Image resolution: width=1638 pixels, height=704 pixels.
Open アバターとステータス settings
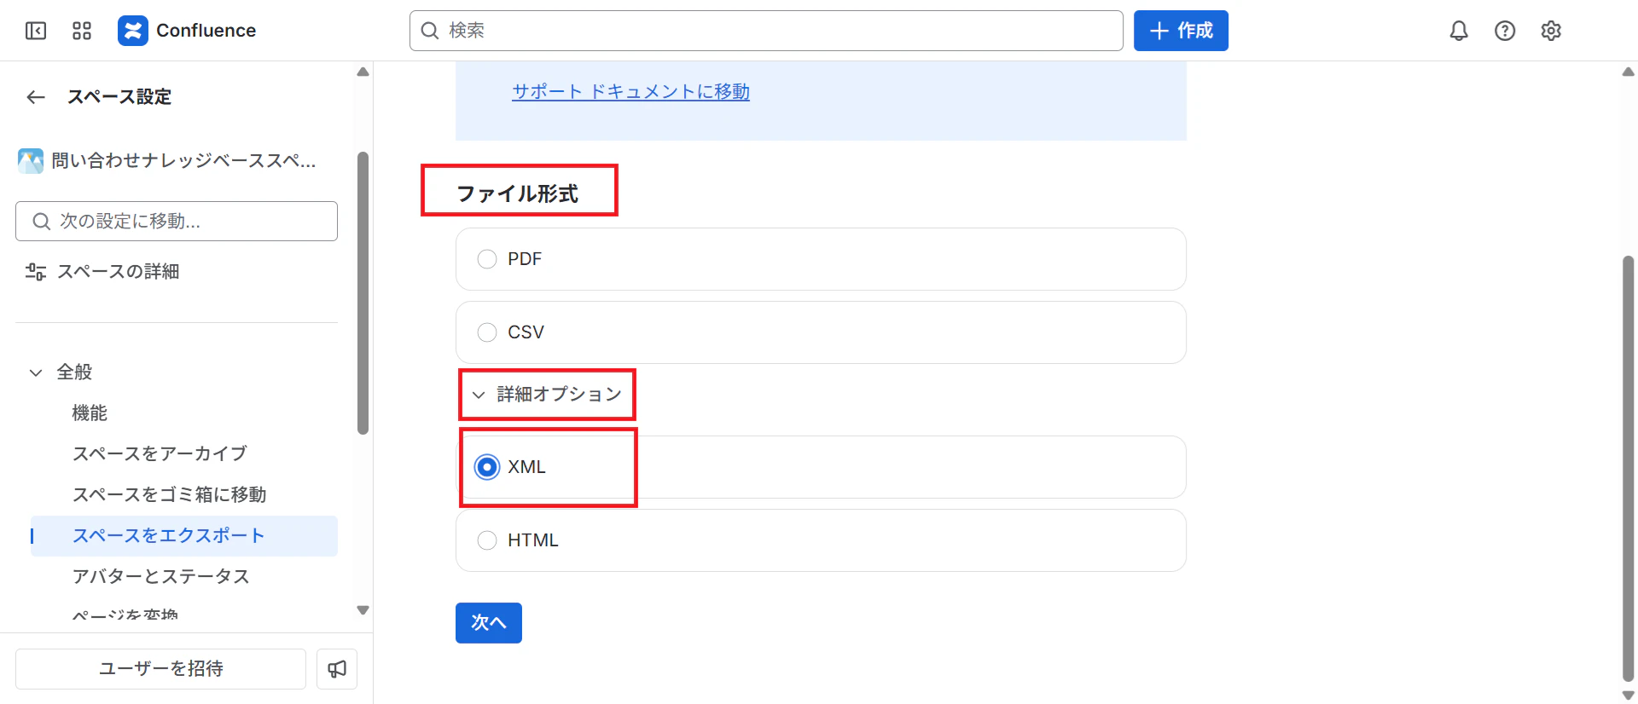tap(160, 577)
